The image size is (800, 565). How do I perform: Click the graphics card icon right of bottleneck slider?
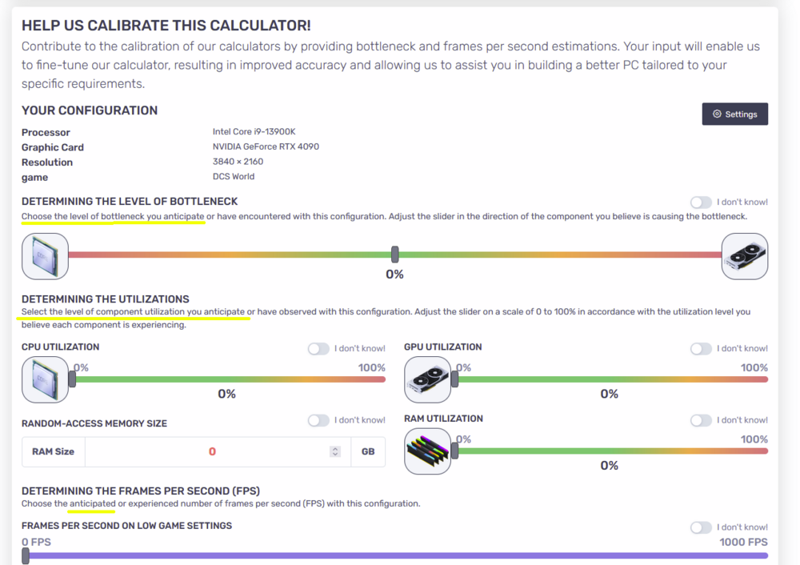[744, 256]
